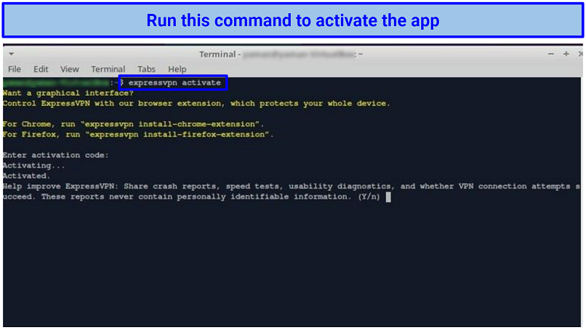This screenshot has height=330, width=586.
Task: Open the Help menu
Action: click(177, 69)
